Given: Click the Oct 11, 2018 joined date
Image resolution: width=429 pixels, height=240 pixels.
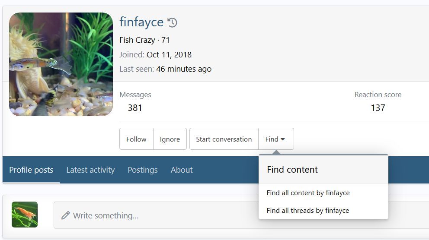Looking at the screenshot, I should coord(169,55).
